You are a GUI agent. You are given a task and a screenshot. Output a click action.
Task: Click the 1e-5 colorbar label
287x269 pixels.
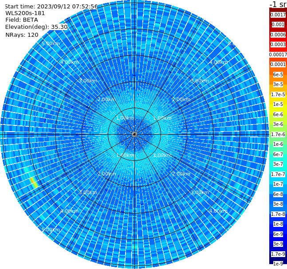278,104
